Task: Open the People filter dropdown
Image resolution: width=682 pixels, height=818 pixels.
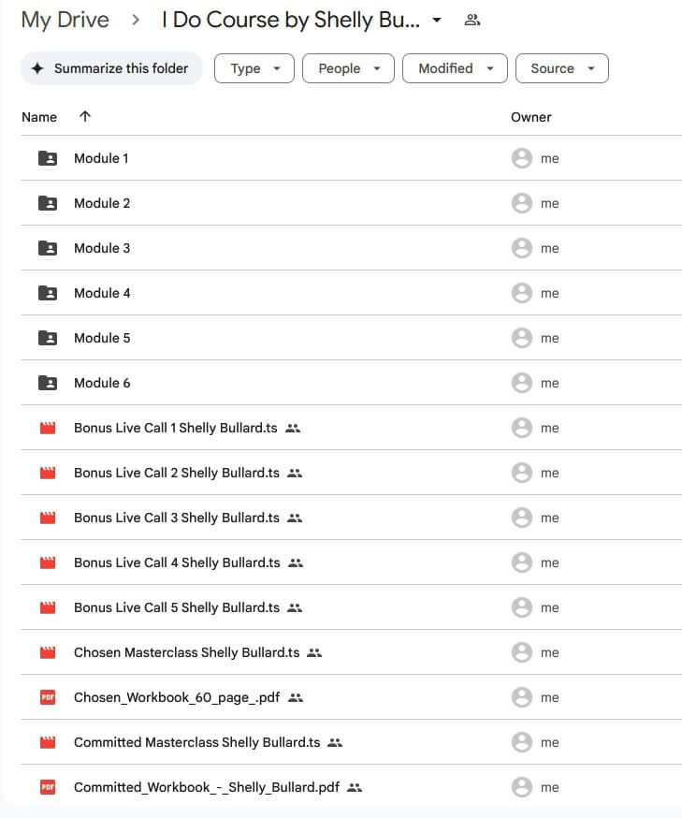Action: [348, 68]
